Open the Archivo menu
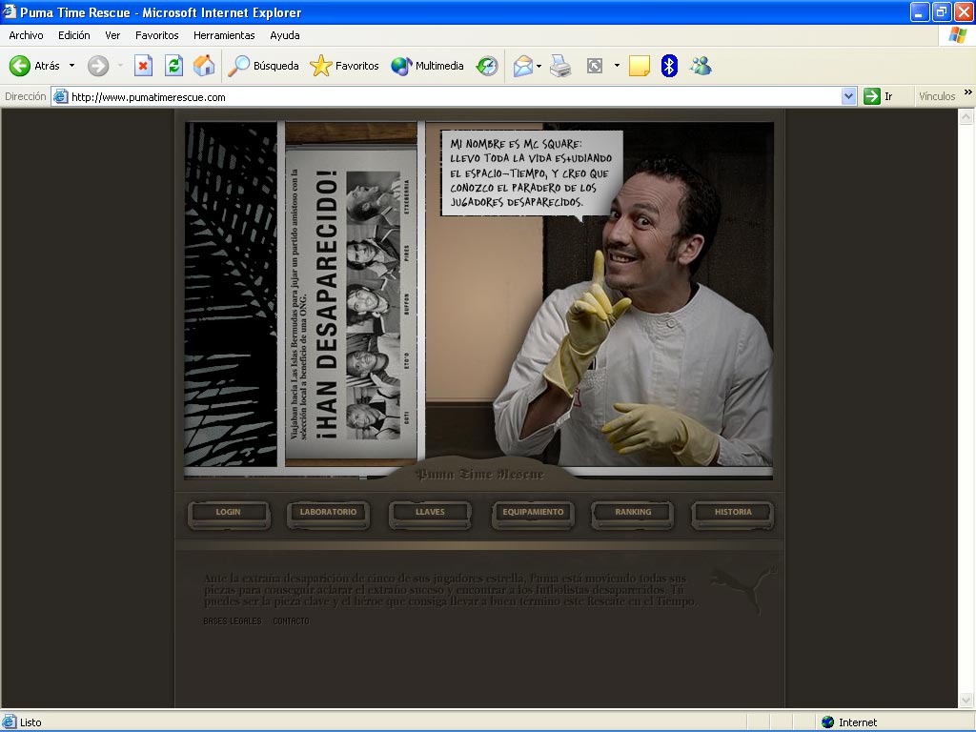976x732 pixels. click(x=26, y=35)
